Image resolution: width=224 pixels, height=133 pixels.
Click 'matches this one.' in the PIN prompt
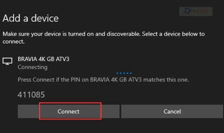tap(166, 80)
